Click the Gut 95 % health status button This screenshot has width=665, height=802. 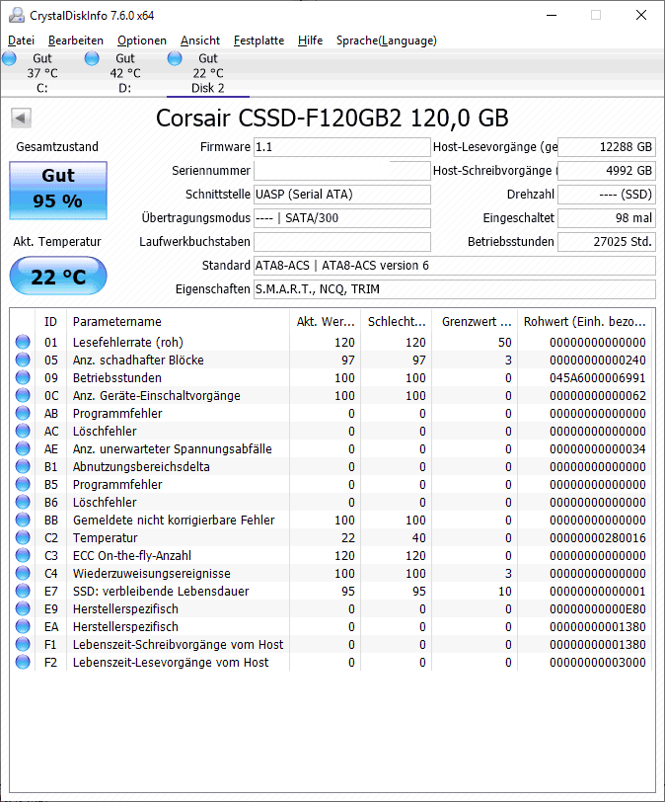58,191
